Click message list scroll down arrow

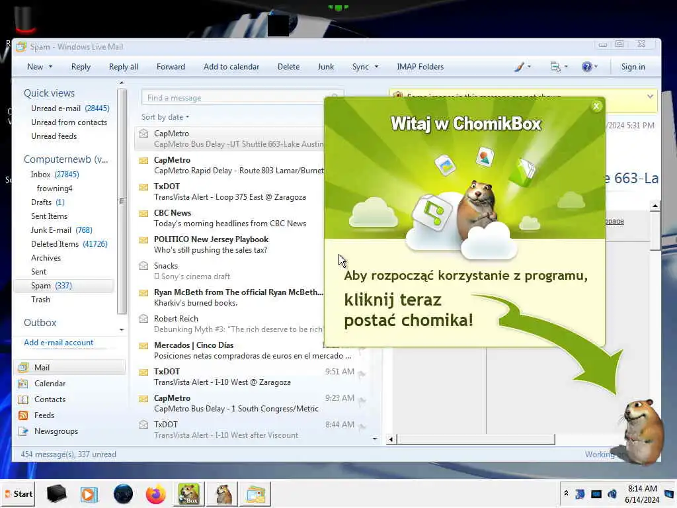coord(375,439)
